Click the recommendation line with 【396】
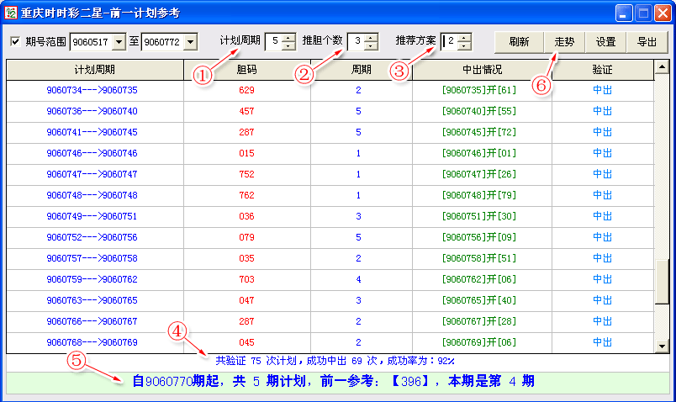This screenshot has width=676, height=402. tap(333, 381)
